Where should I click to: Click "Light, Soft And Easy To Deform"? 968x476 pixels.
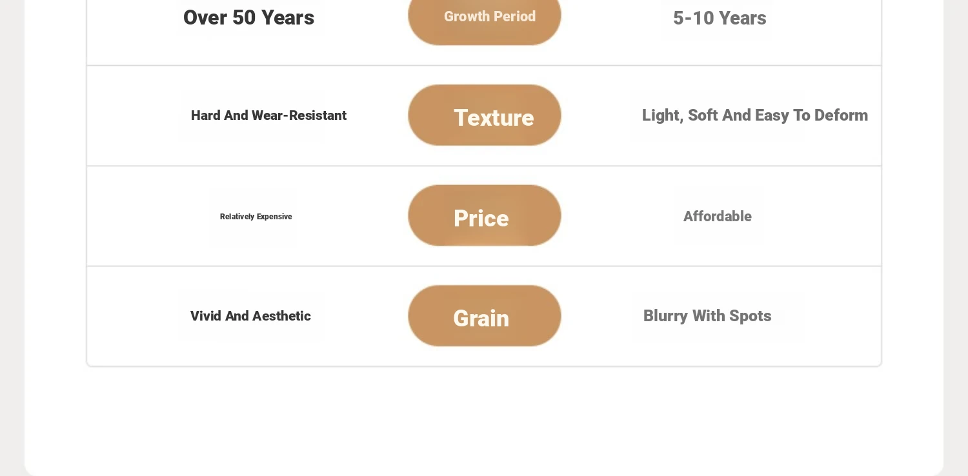pos(754,115)
